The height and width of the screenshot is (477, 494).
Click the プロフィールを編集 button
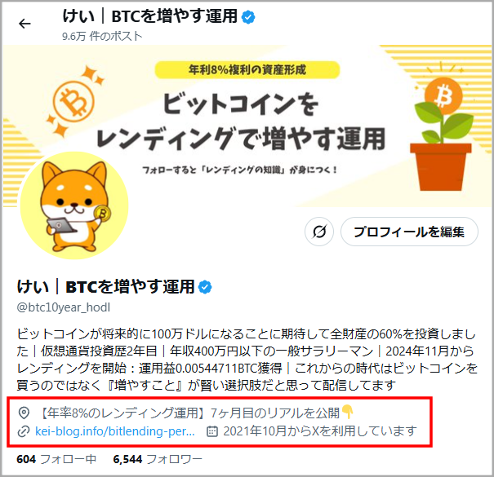coord(409,232)
